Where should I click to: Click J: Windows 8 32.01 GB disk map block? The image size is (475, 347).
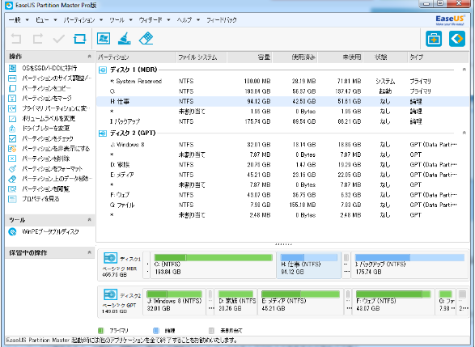pyautogui.click(x=174, y=302)
